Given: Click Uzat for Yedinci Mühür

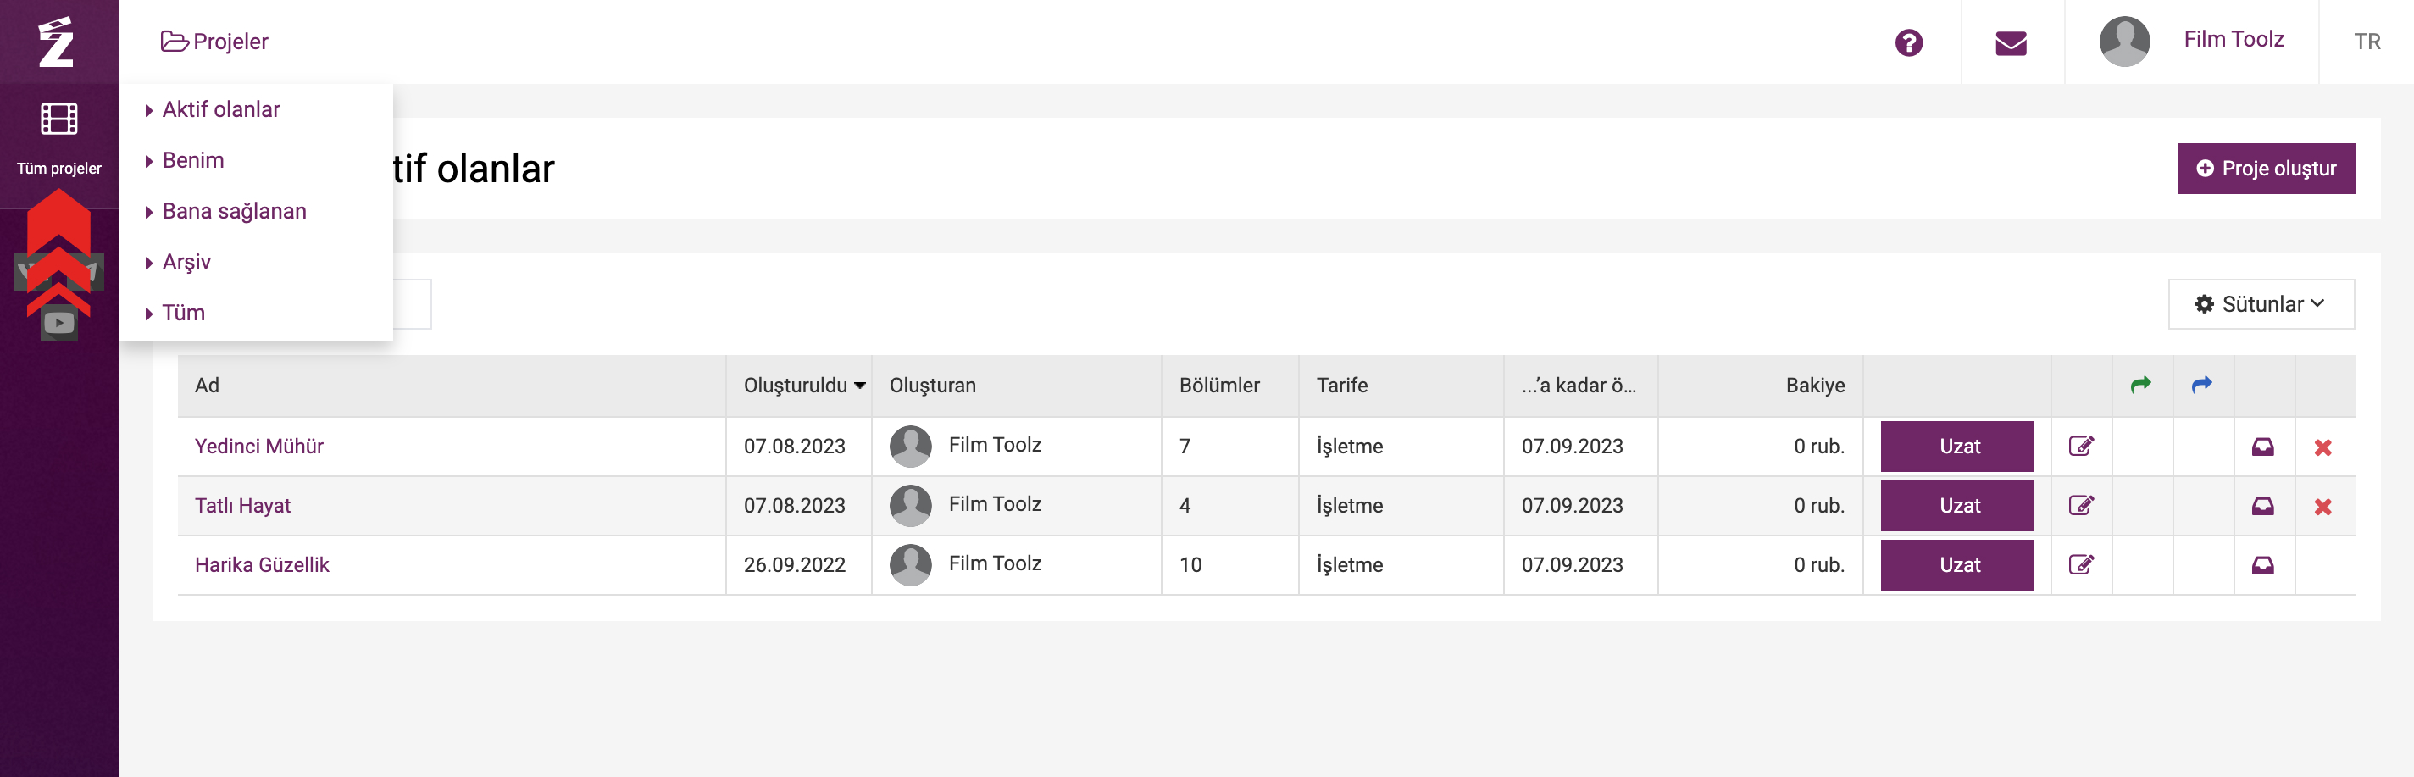Looking at the screenshot, I should (1956, 447).
